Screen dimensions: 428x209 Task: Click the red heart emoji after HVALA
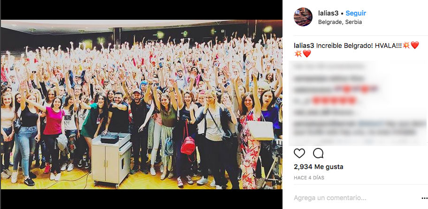point(415,45)
